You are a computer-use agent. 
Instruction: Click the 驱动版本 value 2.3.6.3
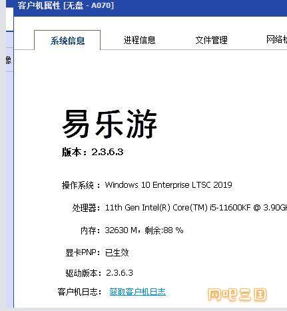(x=119, y=273)
